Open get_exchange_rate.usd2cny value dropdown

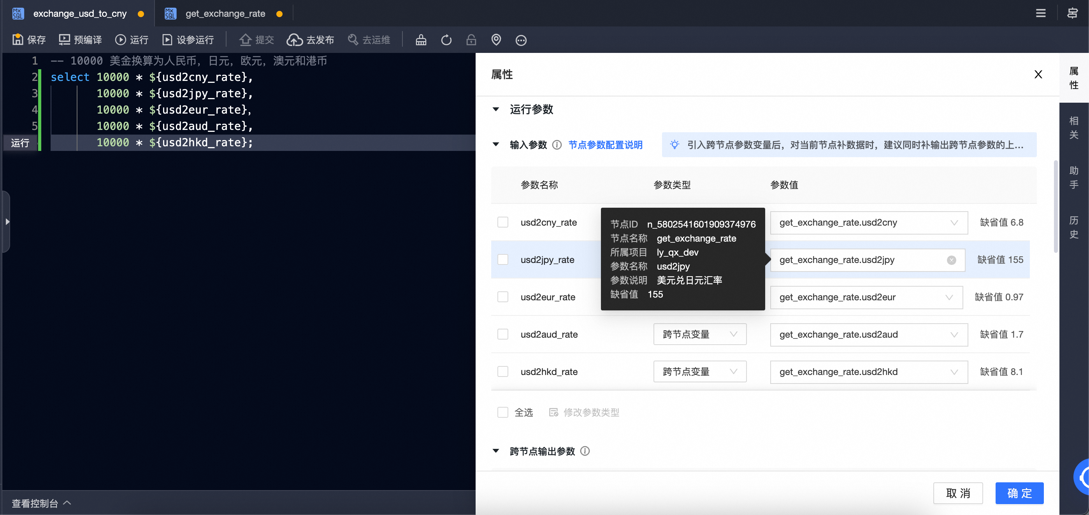[869, 222]
